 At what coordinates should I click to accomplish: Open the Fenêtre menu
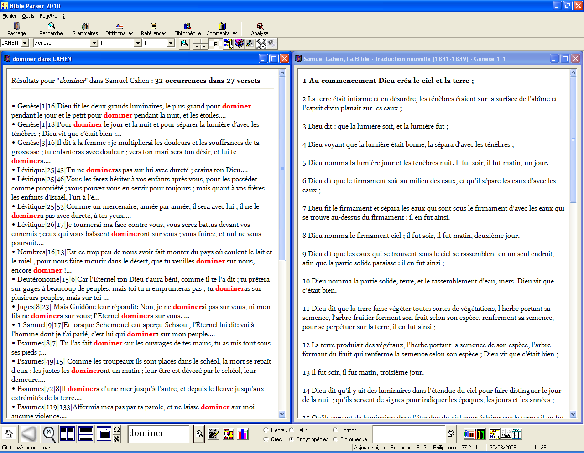48,16
